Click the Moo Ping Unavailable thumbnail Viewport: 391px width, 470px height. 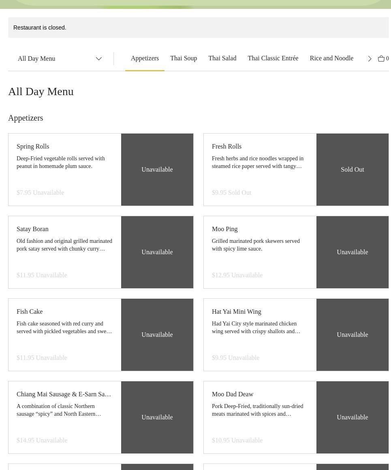tap(352, 252)
